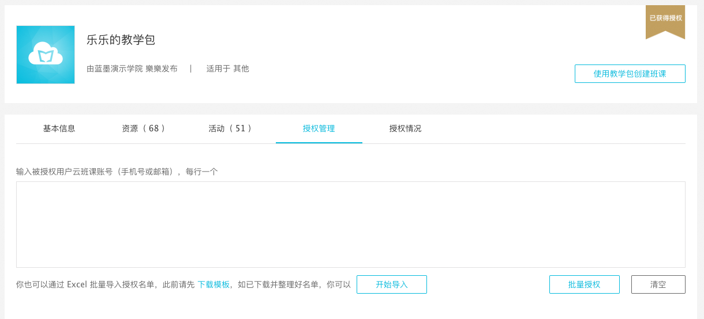Select the 授权管理 tab

pos(319,128)
